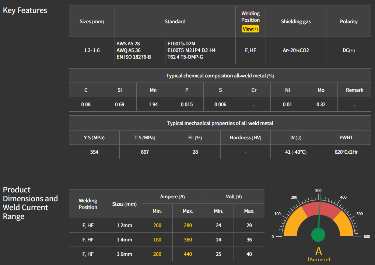Click the min ampere 180 for 1.4mm
This screenshot has width=375, height=265.
point(157,240)
